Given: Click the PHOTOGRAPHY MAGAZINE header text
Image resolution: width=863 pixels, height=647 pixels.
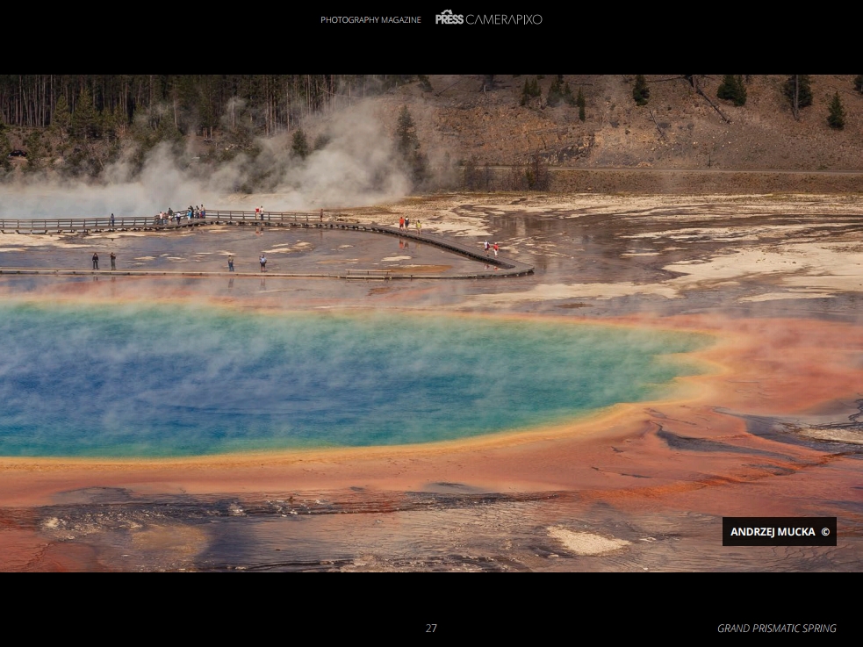Looking at the screenshot, I should coord(370,19).
